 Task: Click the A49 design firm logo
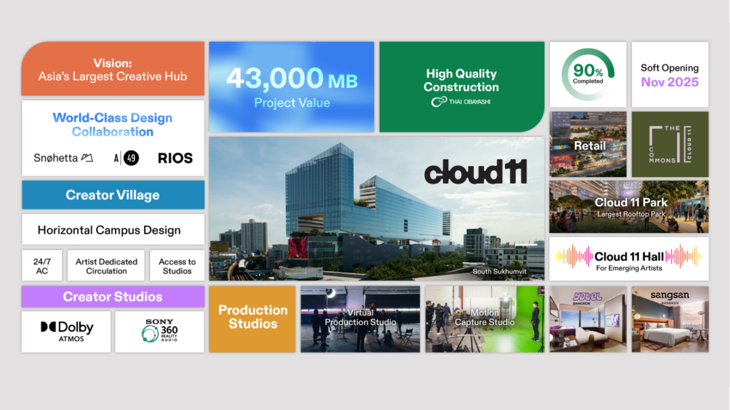coord(126,157)
